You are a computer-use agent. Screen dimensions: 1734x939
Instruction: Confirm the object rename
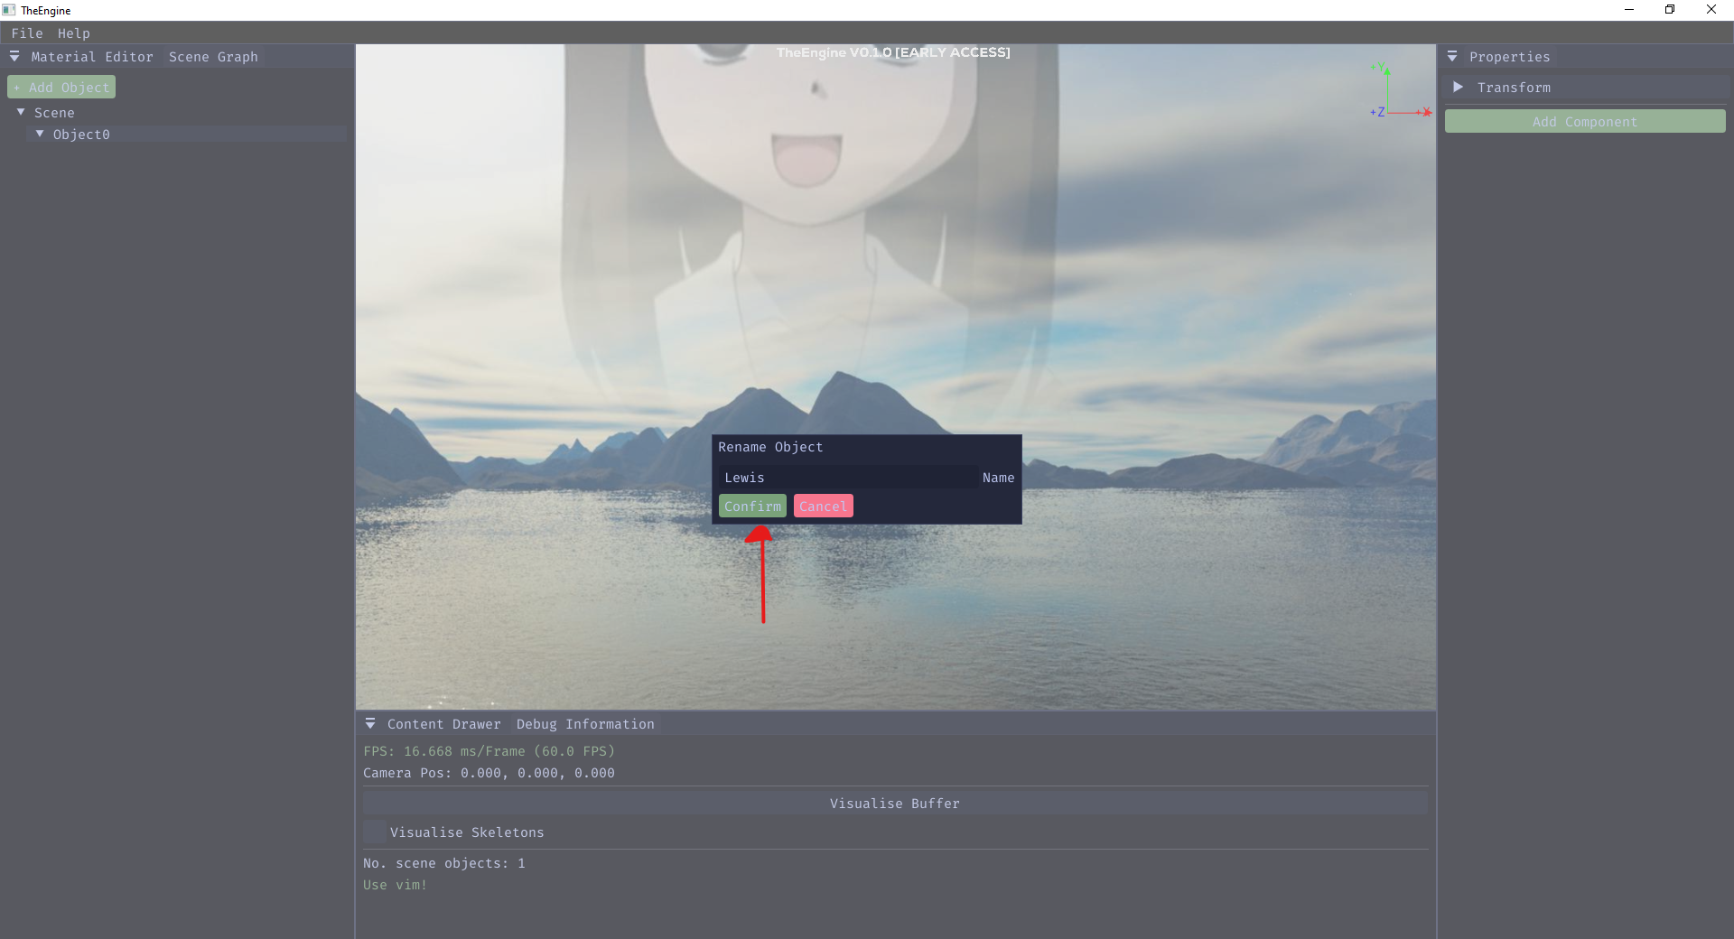(x=752, y=507)
